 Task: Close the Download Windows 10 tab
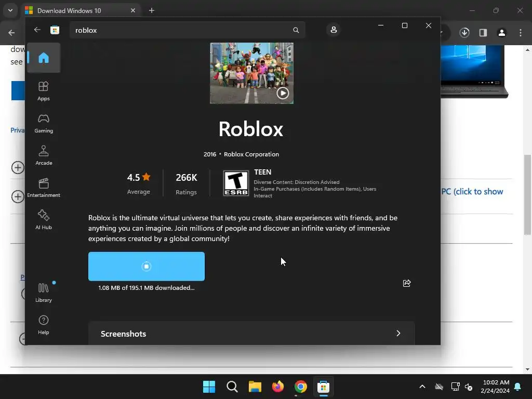click(x=133, y=10)
